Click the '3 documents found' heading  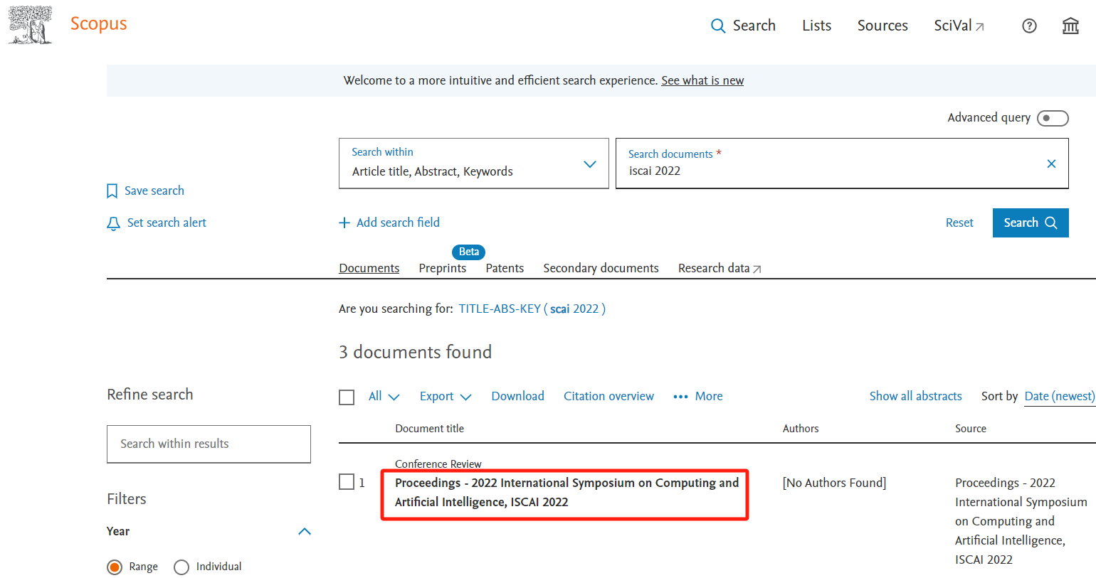pos(415,352)
